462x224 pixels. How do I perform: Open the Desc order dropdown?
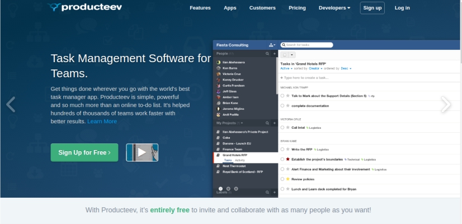click(346, 68)
